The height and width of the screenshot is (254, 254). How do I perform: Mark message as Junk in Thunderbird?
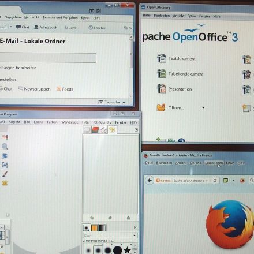[x=70, y=28]
